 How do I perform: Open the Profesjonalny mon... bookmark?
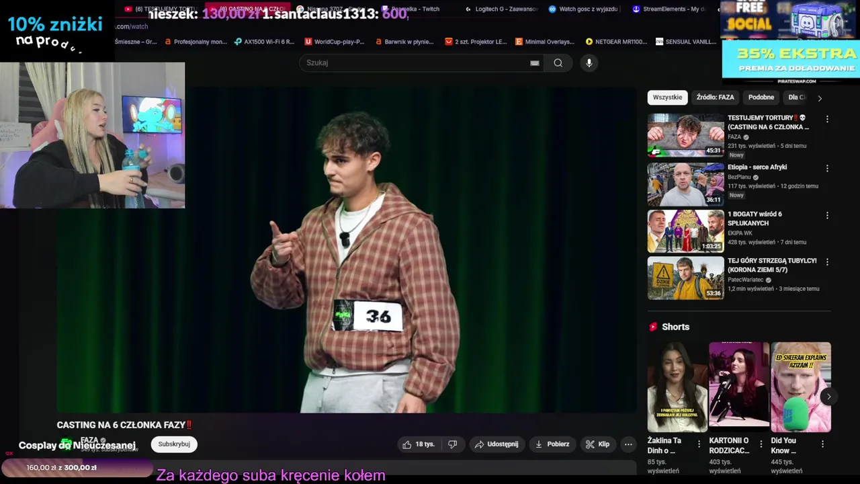[196, 42]
